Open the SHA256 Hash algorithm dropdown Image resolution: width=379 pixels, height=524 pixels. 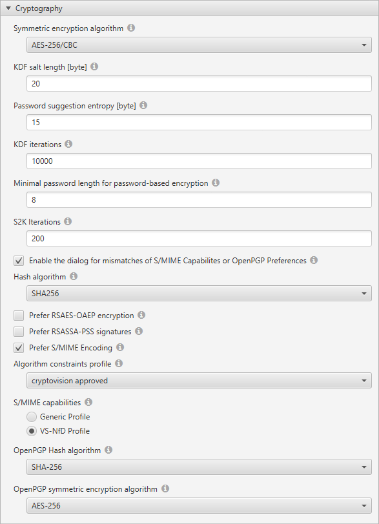pos(199,294)
